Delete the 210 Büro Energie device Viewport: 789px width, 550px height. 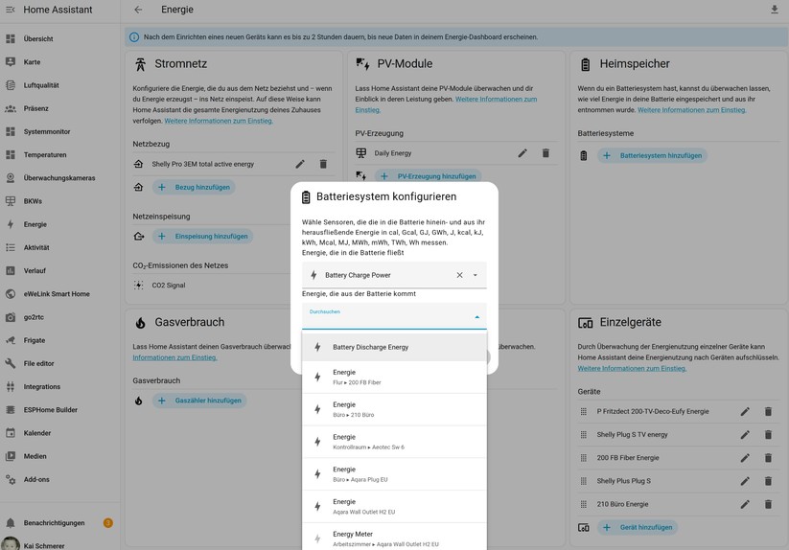pyautogui.click(x=768, y=504)
